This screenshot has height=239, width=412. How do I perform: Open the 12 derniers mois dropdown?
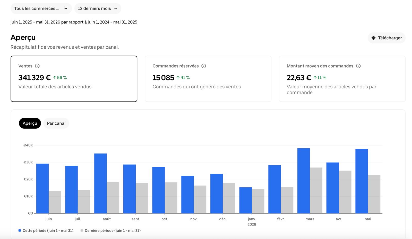click(x=98, y=8)
